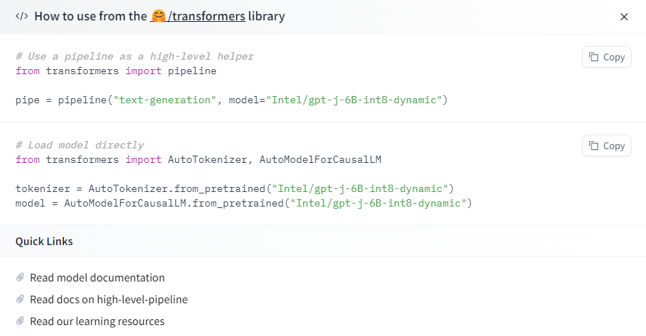646x336 pixels.
Task: Click the tokenizer = AutoTokenizer.from_pretrained line
Action: point(234,188)
